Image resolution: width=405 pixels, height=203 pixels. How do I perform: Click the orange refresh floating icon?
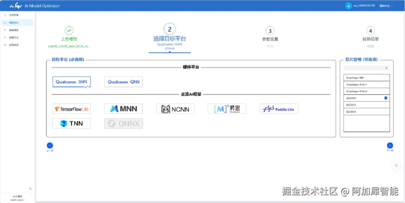tap(396, 165)
